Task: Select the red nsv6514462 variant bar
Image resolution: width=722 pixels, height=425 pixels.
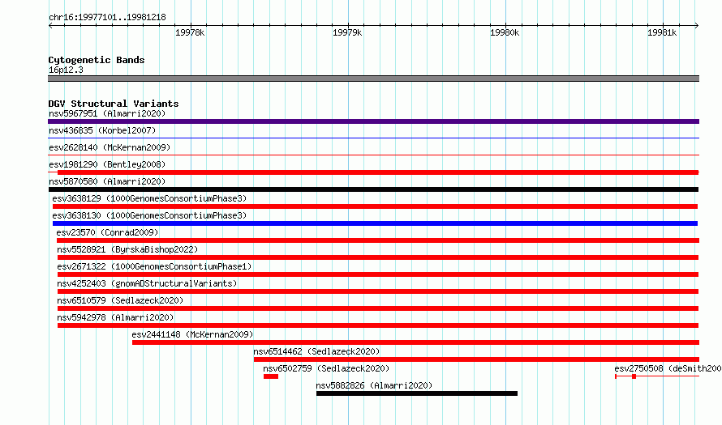Action: (x=476, y=359)
